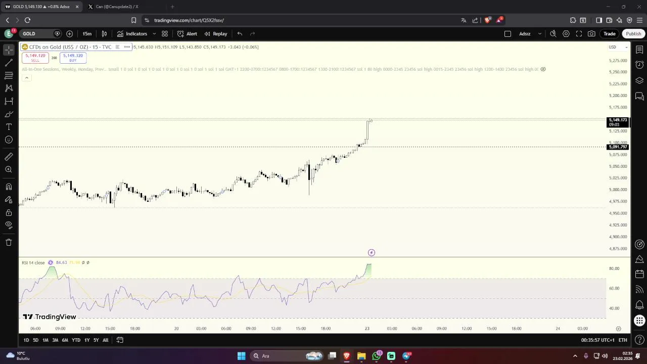Open the Adsız layout name dropdown
The height and width of the screenshot is (364, 647).
pyautogui.click(x=529, y=34)
